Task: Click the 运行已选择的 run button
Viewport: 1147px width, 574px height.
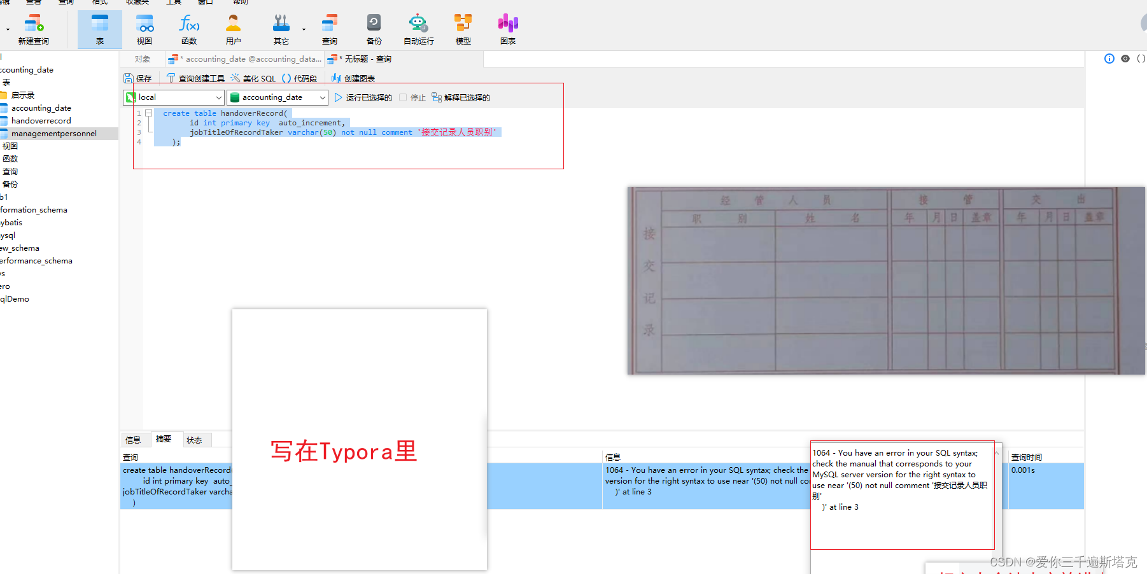Action: click(x=363, y=97)
